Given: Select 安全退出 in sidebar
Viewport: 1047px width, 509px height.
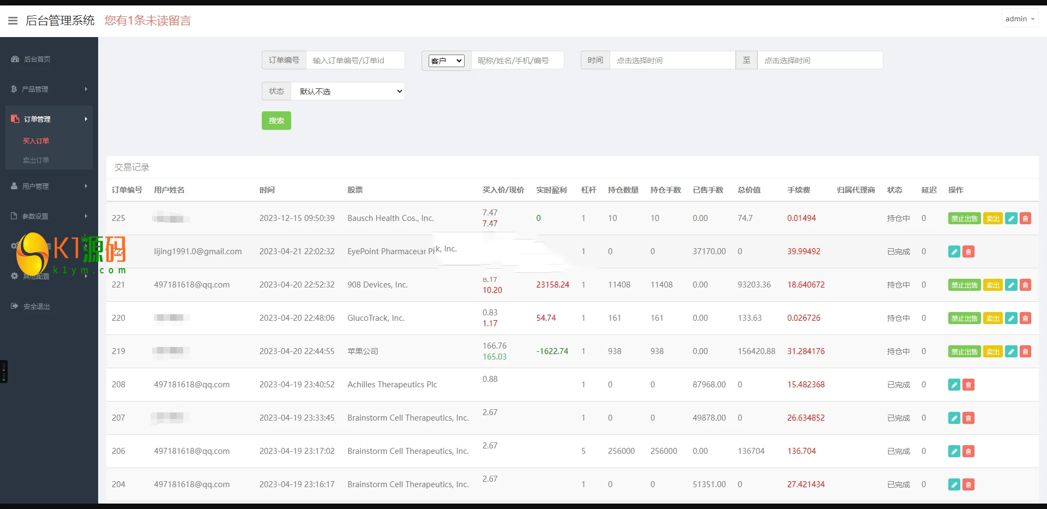Looking at the screenshot, I should click(x=37, y=306).
